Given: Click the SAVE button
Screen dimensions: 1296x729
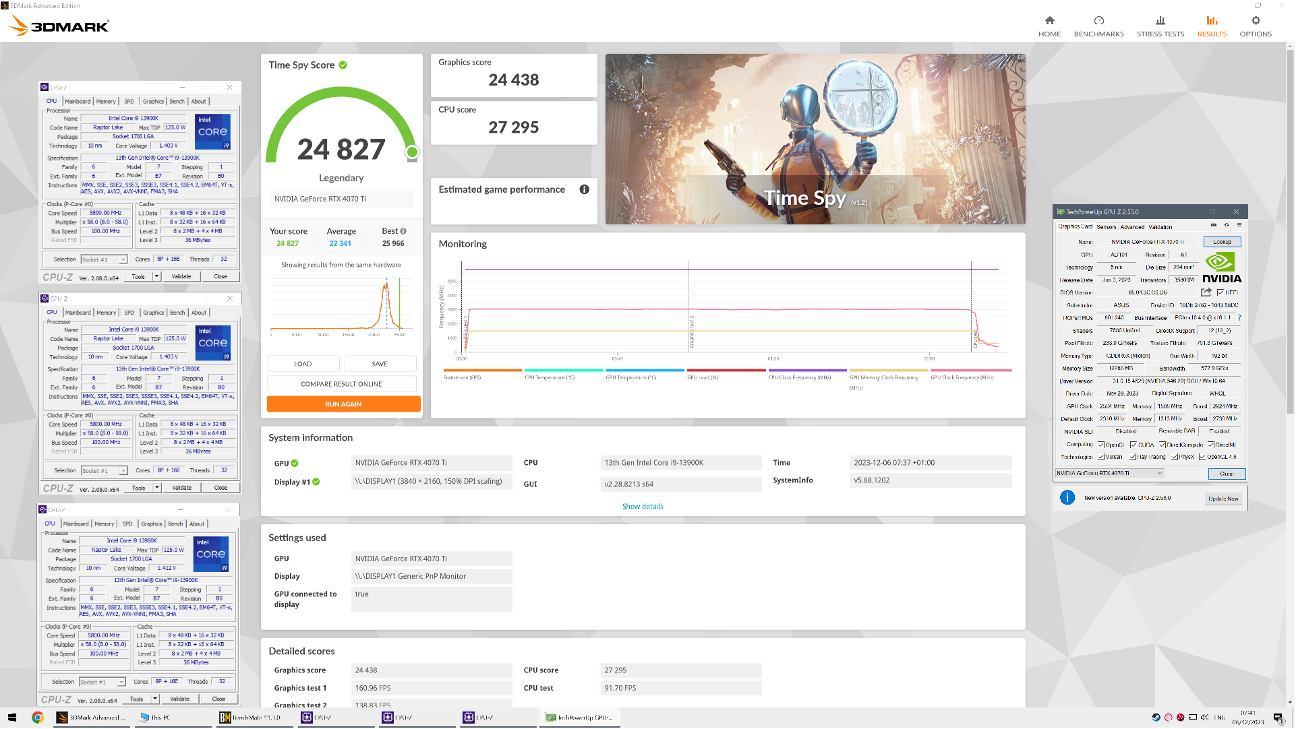Looking at the screenshot, I should (x=380, y=364).
